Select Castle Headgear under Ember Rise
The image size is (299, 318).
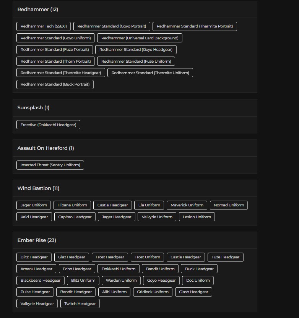(185, 257)
